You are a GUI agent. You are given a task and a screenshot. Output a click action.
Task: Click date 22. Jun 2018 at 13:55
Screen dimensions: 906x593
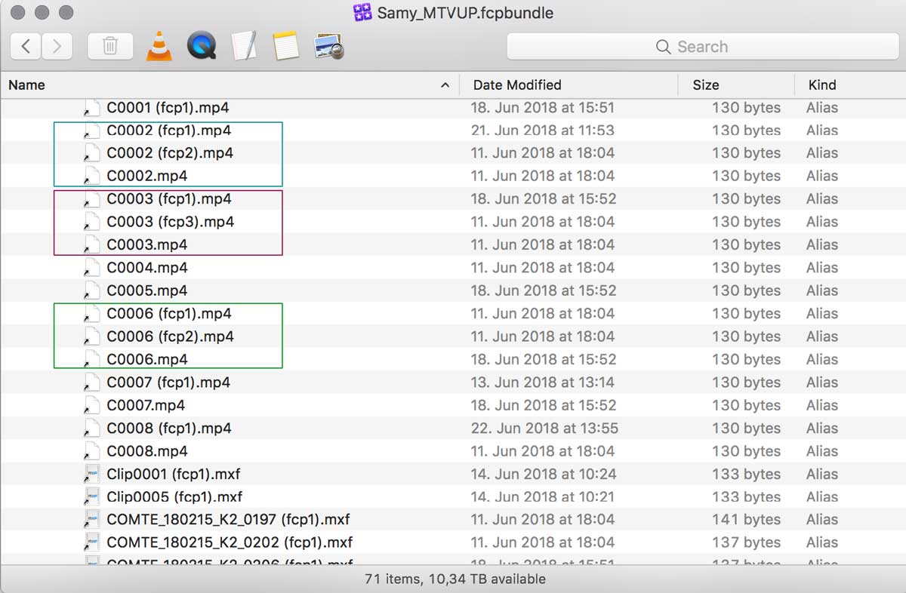pos(544,428)
